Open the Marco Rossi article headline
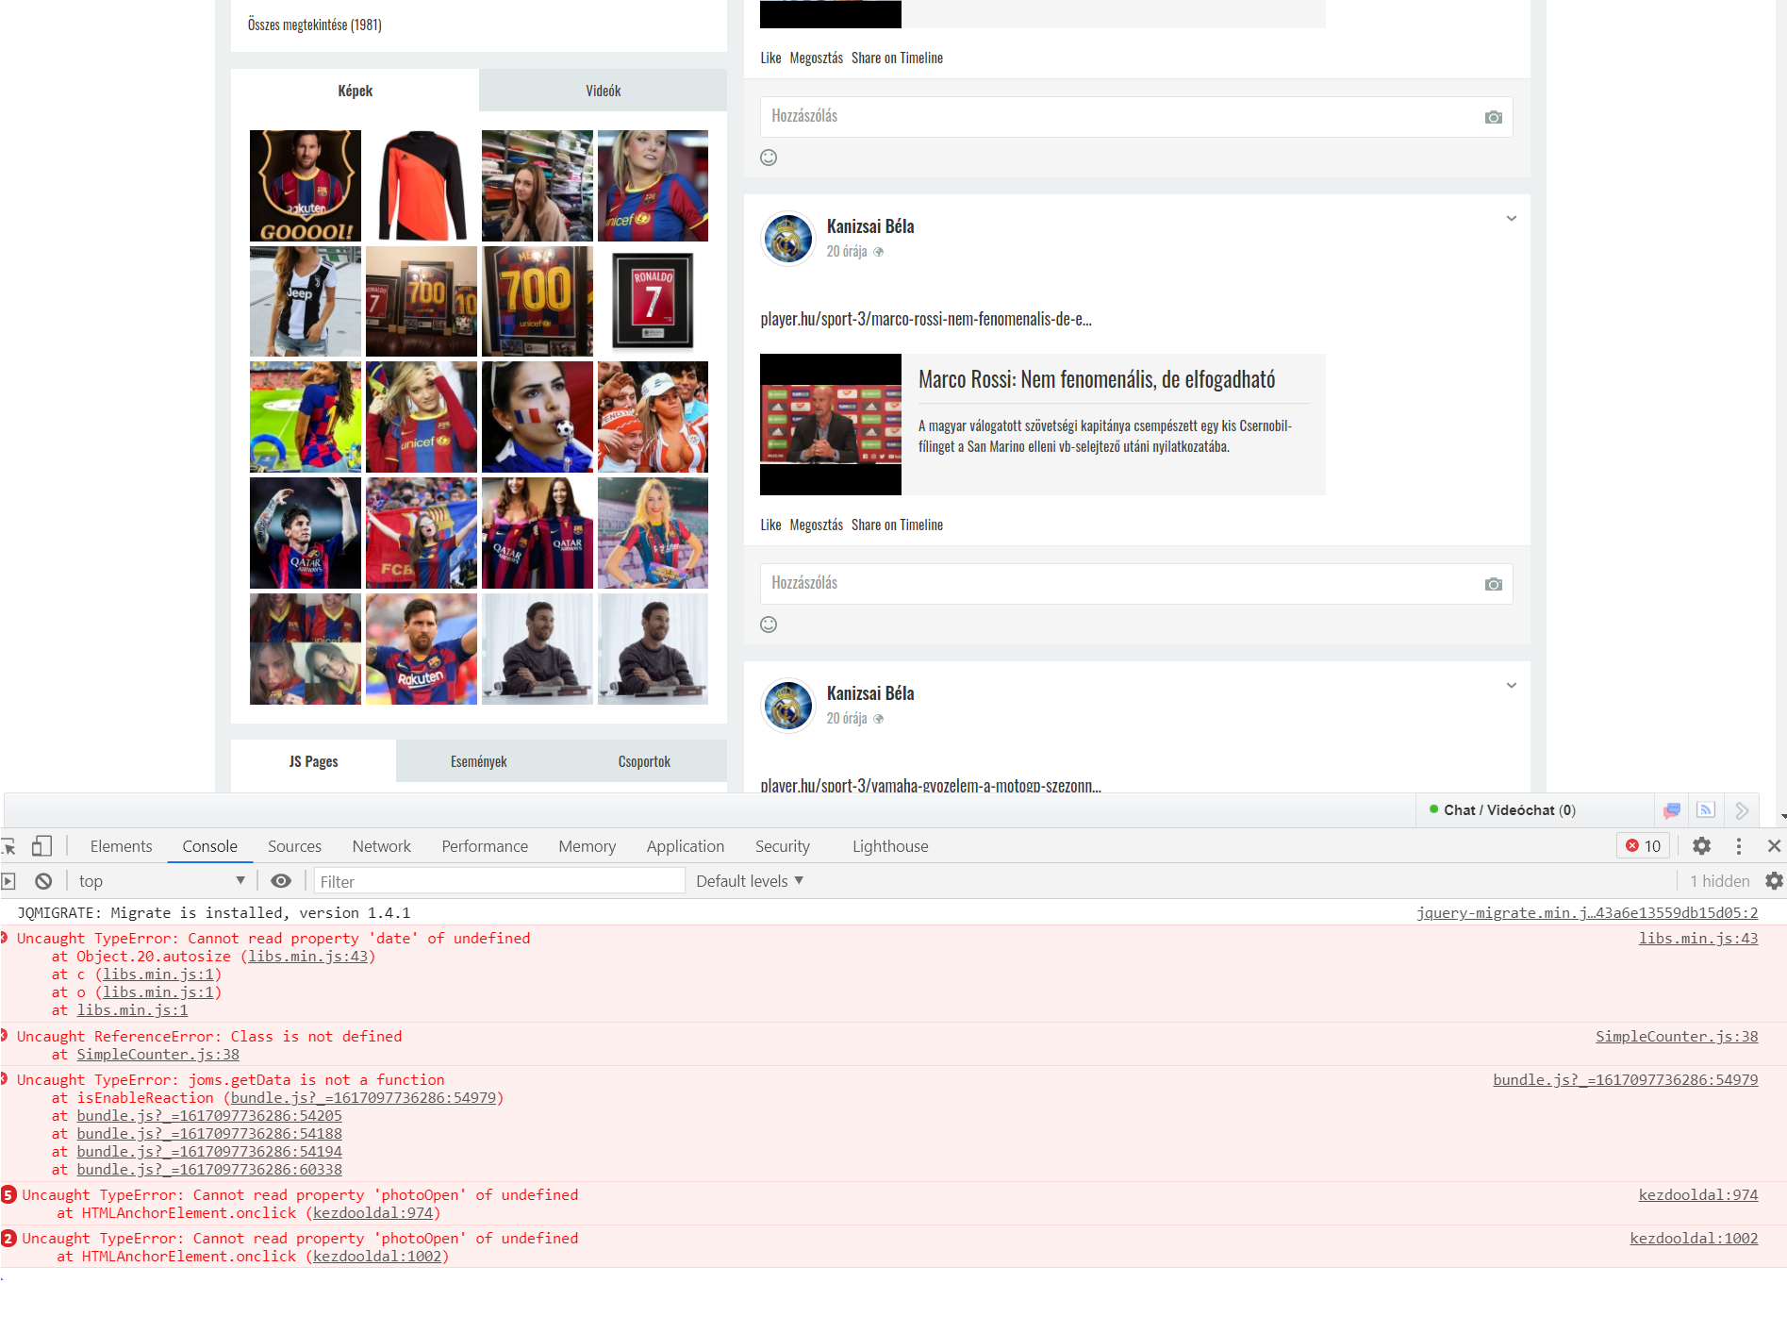Viewport: 1787px width, 1333px height. [x=1097, y=379]
